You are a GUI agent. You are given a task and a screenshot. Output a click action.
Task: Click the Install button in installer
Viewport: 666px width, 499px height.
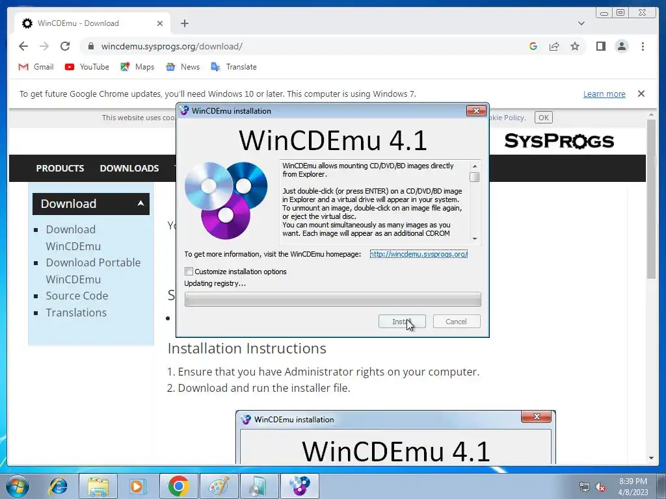[402, 322]
